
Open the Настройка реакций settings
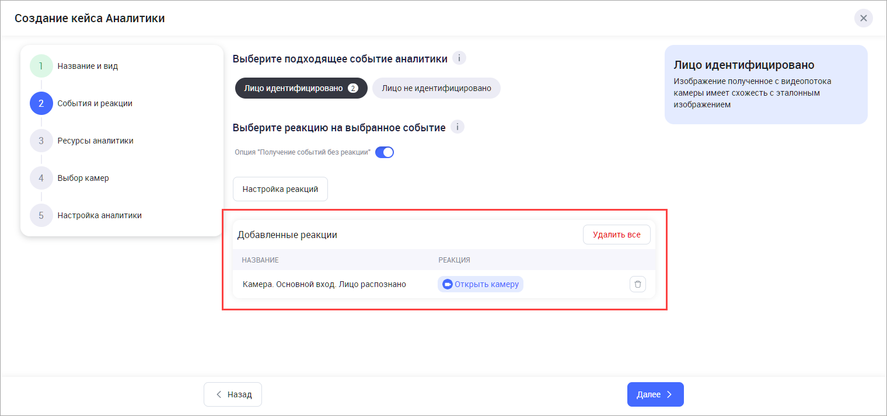point(280,189)
